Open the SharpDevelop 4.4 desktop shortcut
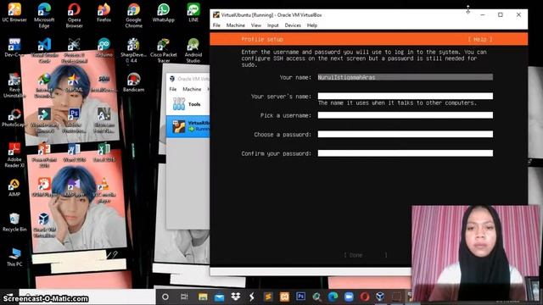 tap(134, 51)
